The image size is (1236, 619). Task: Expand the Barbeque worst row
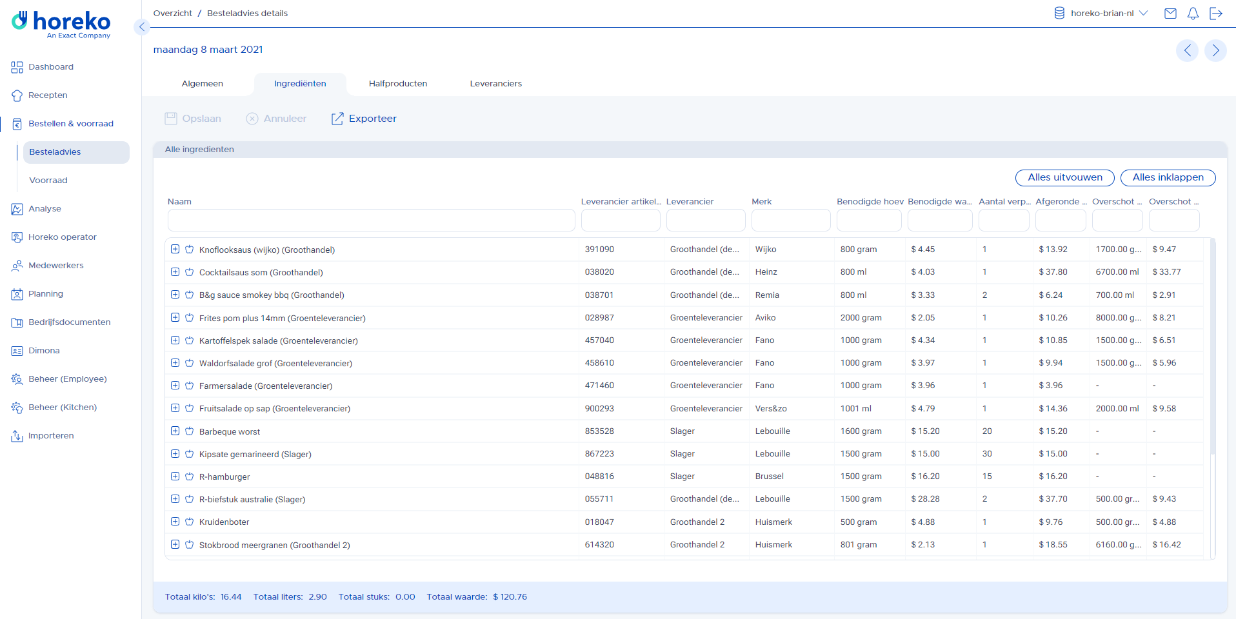coord(175,431)
